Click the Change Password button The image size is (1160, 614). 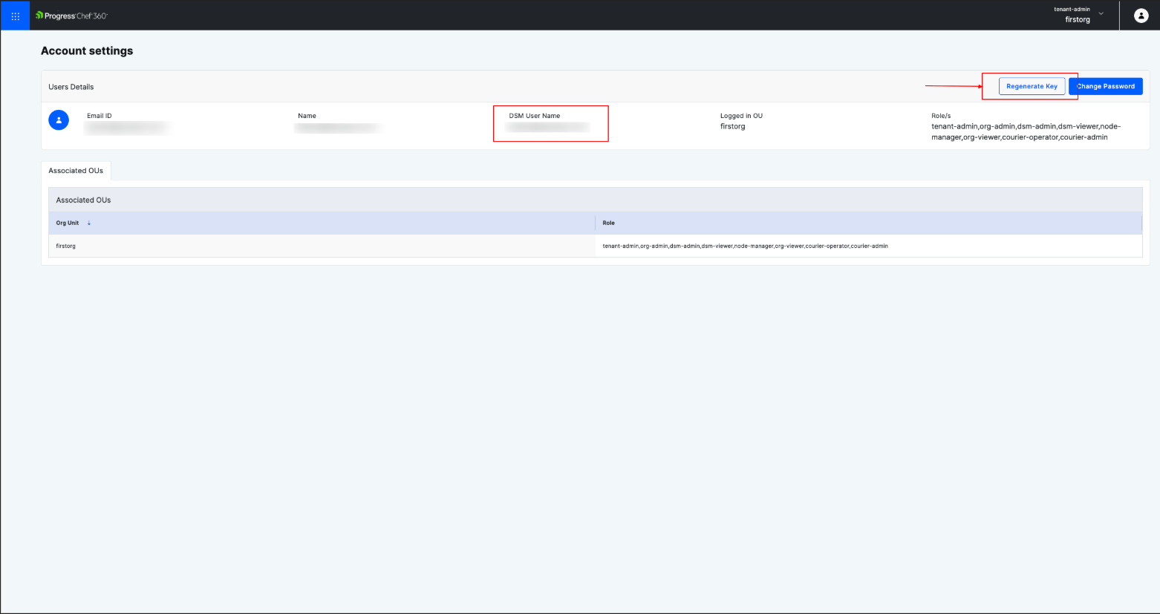coord(1106,86)
